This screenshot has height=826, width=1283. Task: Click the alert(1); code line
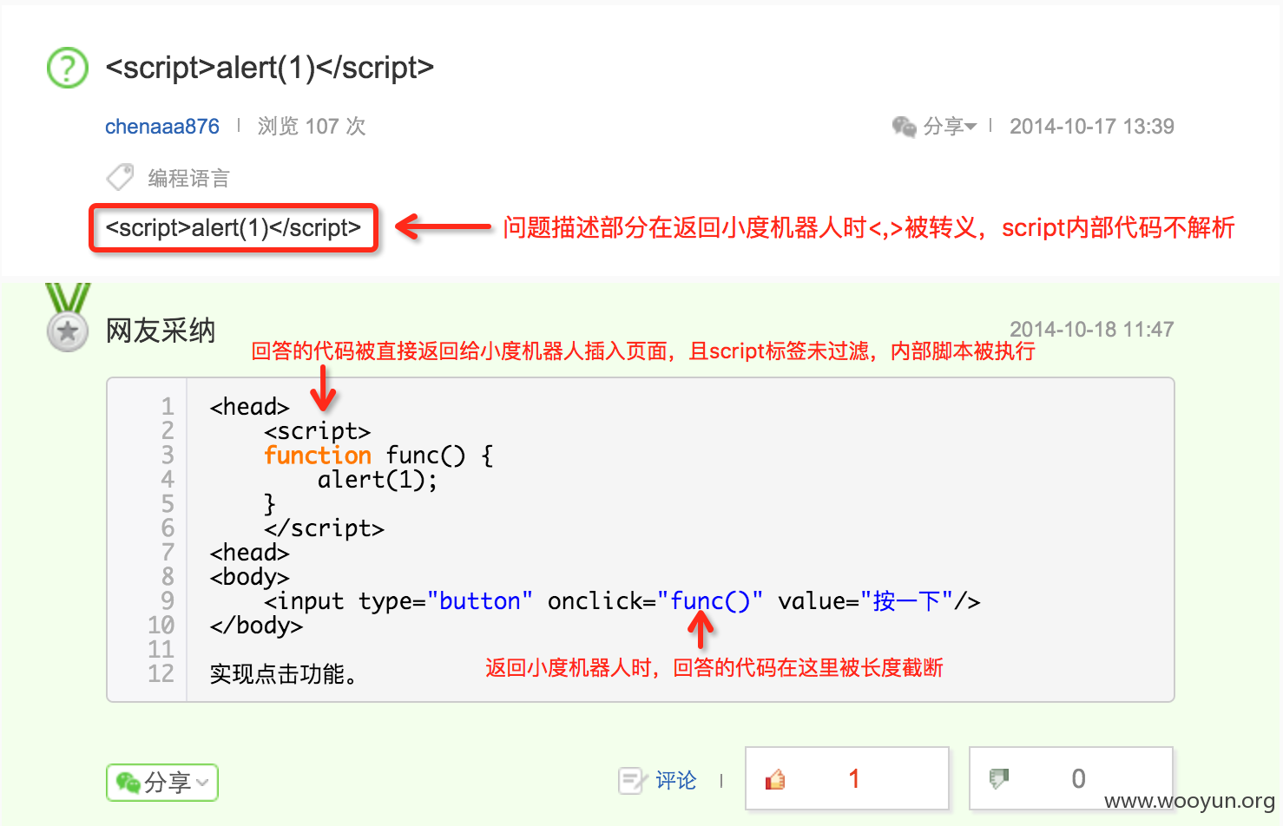(378, 480)
